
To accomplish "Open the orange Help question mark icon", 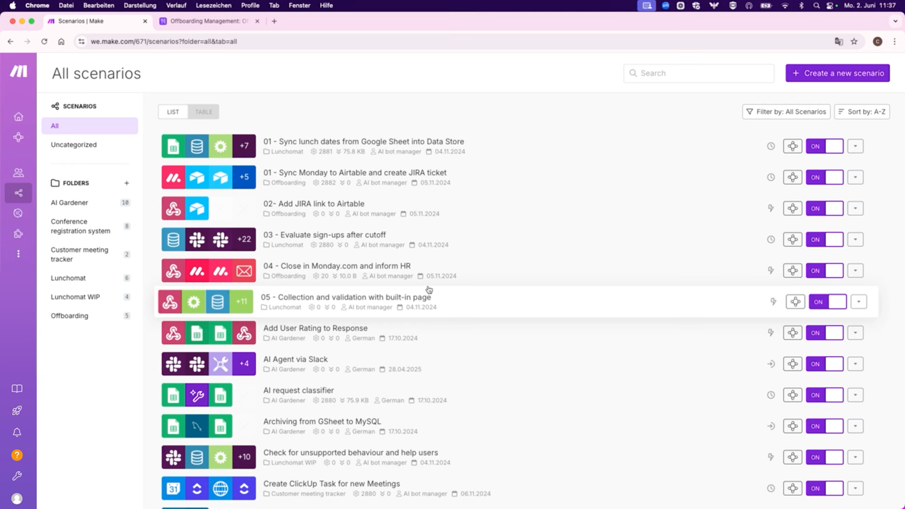I will (x=17, y=455).
